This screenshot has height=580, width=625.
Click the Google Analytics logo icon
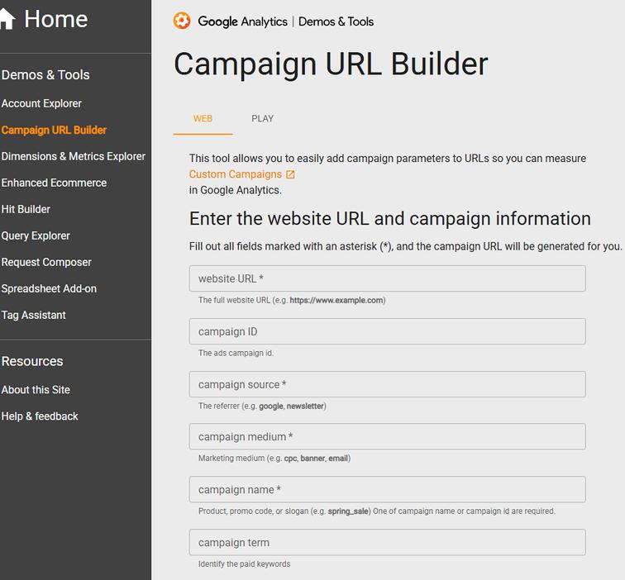tap(182, 21)
